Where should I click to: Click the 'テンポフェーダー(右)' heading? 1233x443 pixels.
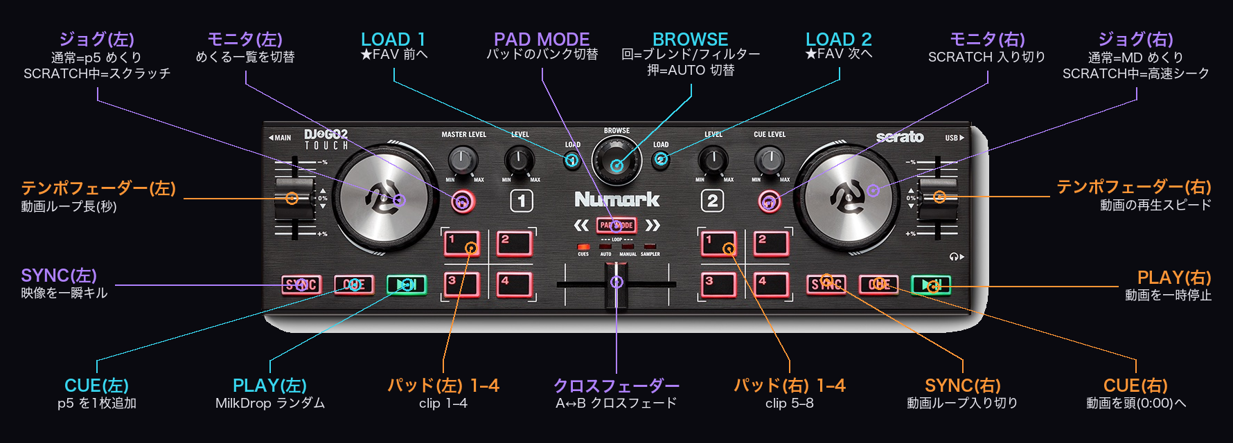[1134, 187]
